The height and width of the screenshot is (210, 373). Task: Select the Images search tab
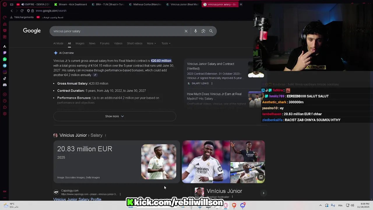coord(80,43)
